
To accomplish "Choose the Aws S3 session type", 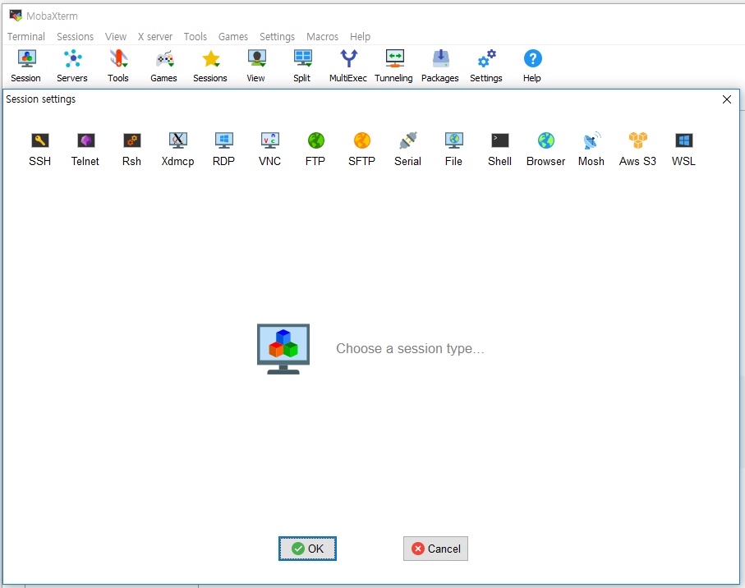I will pos(637,149).
